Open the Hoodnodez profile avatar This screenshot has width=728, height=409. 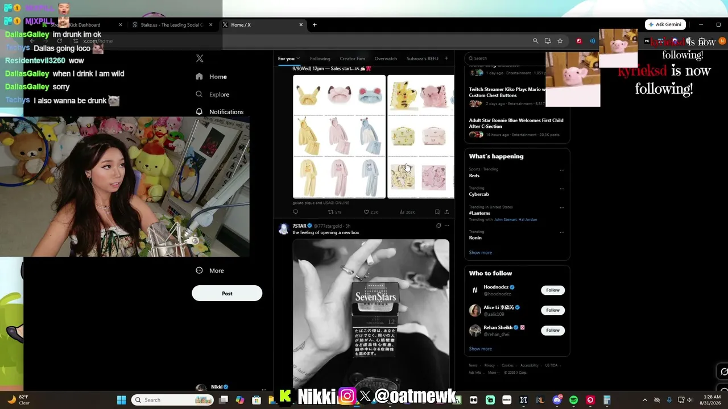point(475,290)
